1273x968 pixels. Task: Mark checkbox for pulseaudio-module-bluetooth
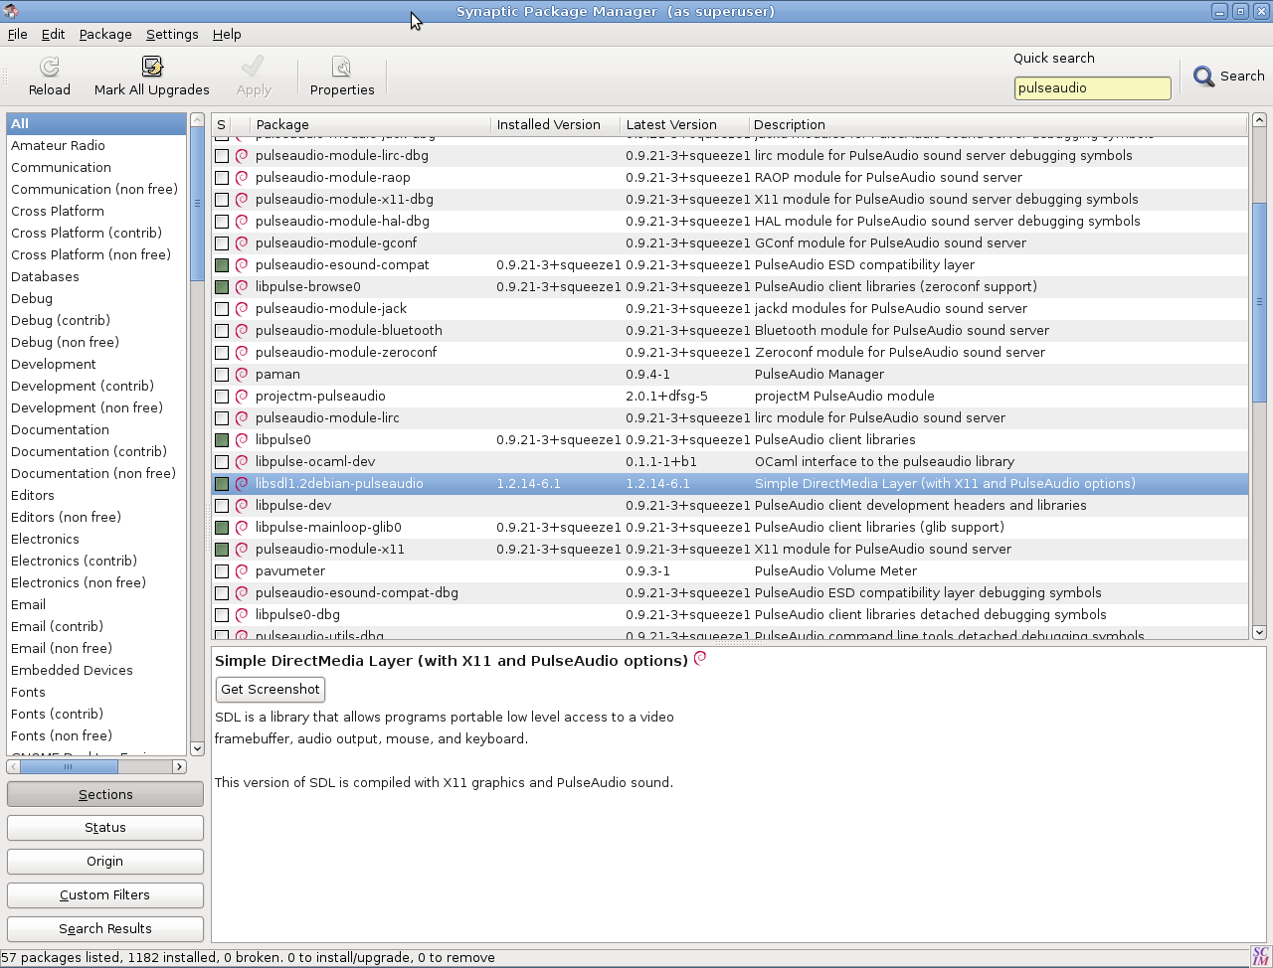222,331
